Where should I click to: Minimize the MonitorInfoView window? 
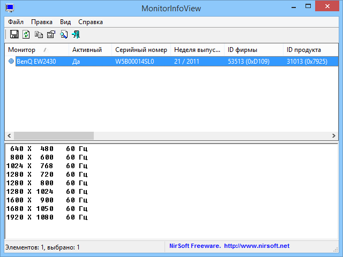tap(294, 6)
